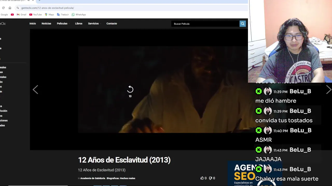The image size is (332, 186).
Task: Open the WhatsApp bookmark
Action: coord(79,15)
